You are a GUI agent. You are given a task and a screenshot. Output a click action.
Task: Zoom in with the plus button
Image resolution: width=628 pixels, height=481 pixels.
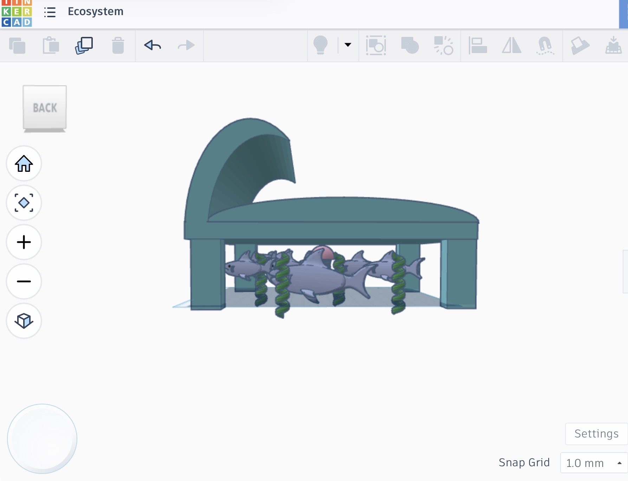[x=24, y=242]
